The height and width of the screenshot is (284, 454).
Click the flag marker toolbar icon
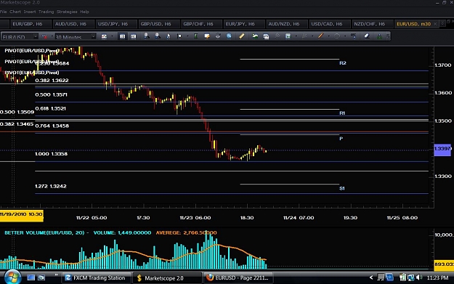[179, 36]
